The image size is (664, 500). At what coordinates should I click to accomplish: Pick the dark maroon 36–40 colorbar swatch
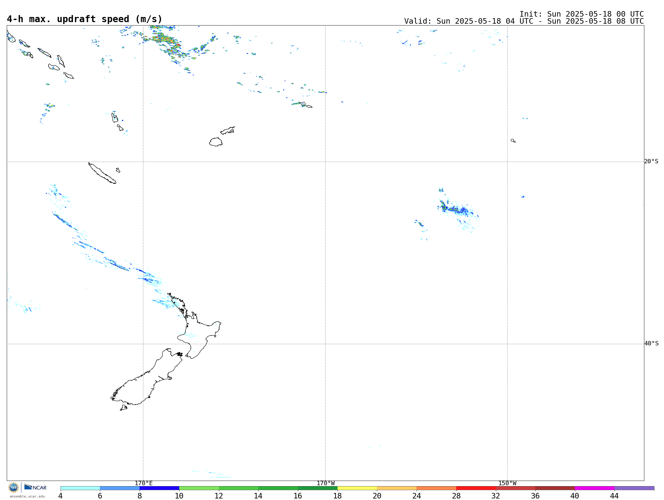click(x=555, y=488)
